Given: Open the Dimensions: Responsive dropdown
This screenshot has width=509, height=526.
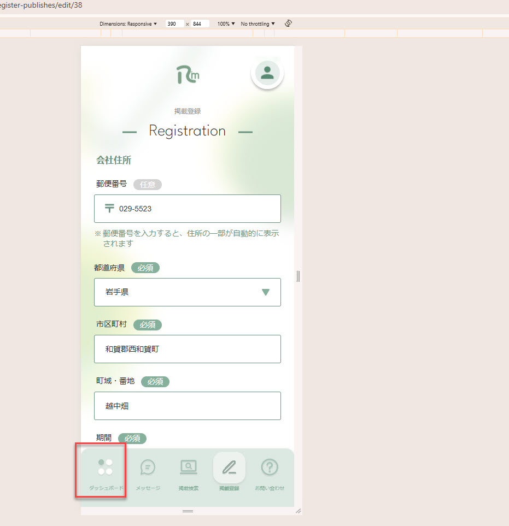Looking at the screenshot, I should [x=128, y=24].
